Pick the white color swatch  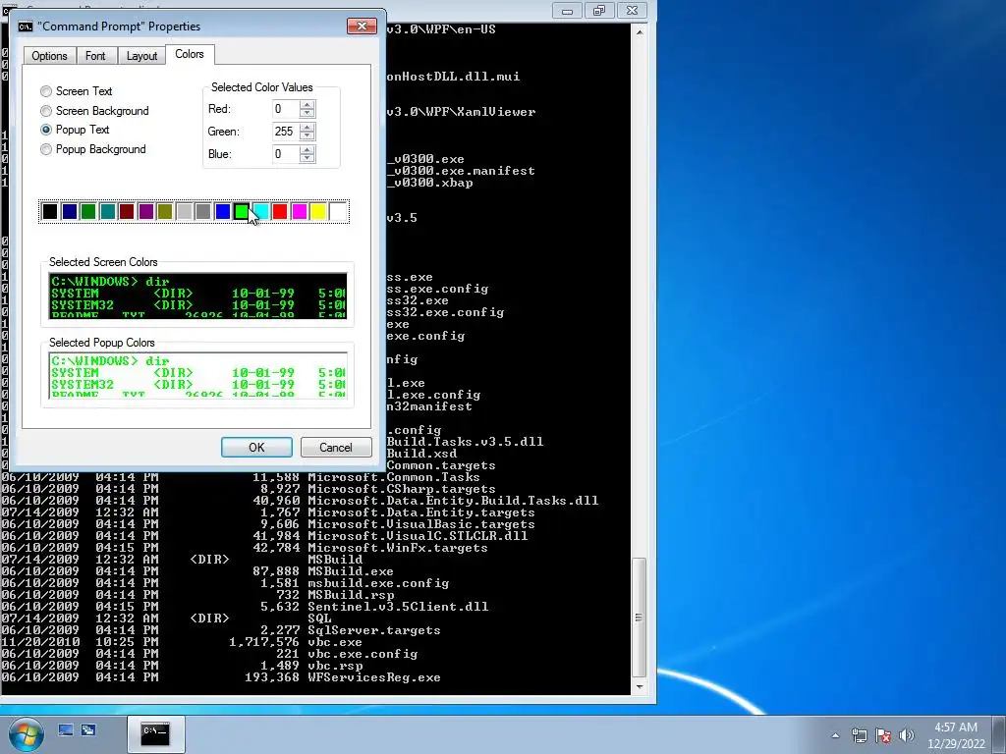338,212
